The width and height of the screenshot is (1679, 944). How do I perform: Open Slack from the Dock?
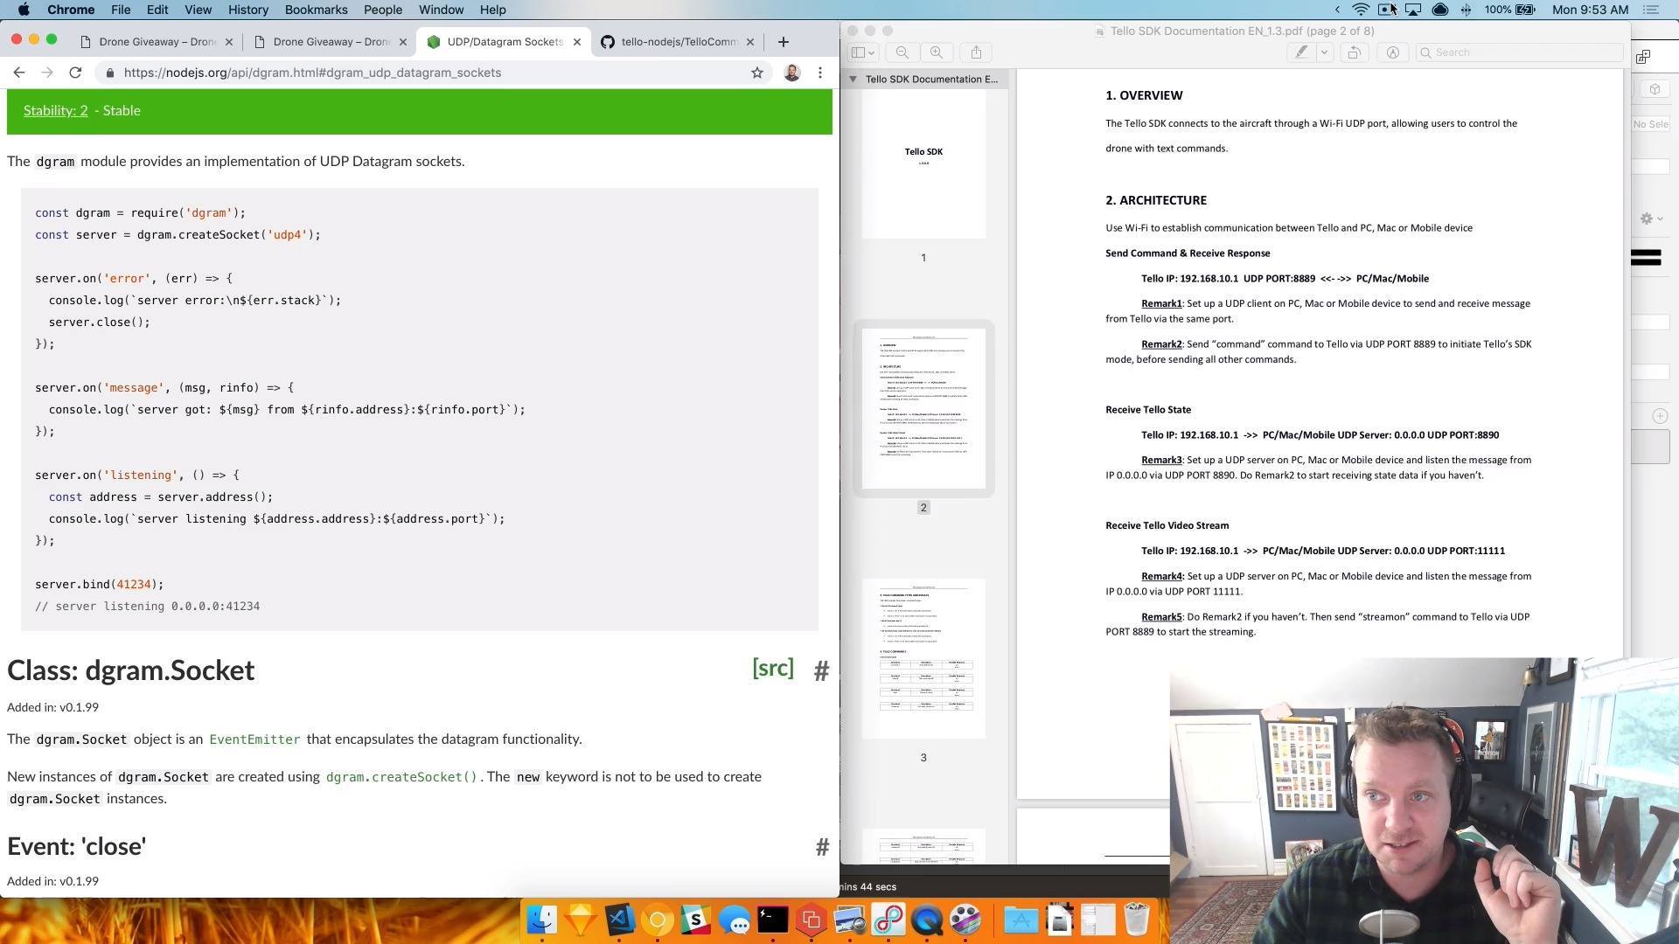(696, 920)
